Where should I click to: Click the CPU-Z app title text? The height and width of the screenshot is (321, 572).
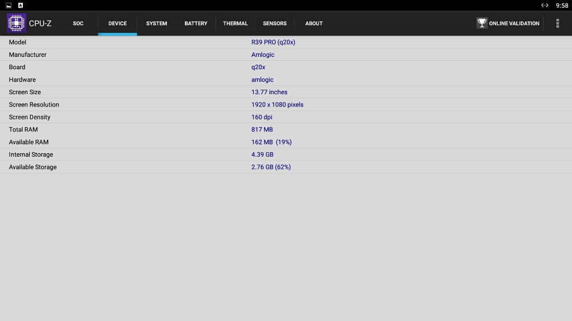pyautogui.click(x=40, y=23)
